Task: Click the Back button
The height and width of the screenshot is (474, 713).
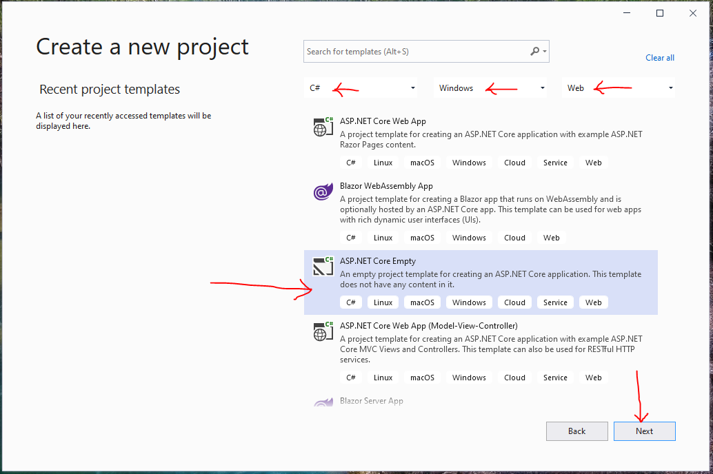Action: point(576,431)
